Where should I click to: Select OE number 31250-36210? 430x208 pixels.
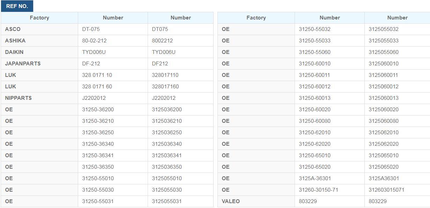pos(98,121)
